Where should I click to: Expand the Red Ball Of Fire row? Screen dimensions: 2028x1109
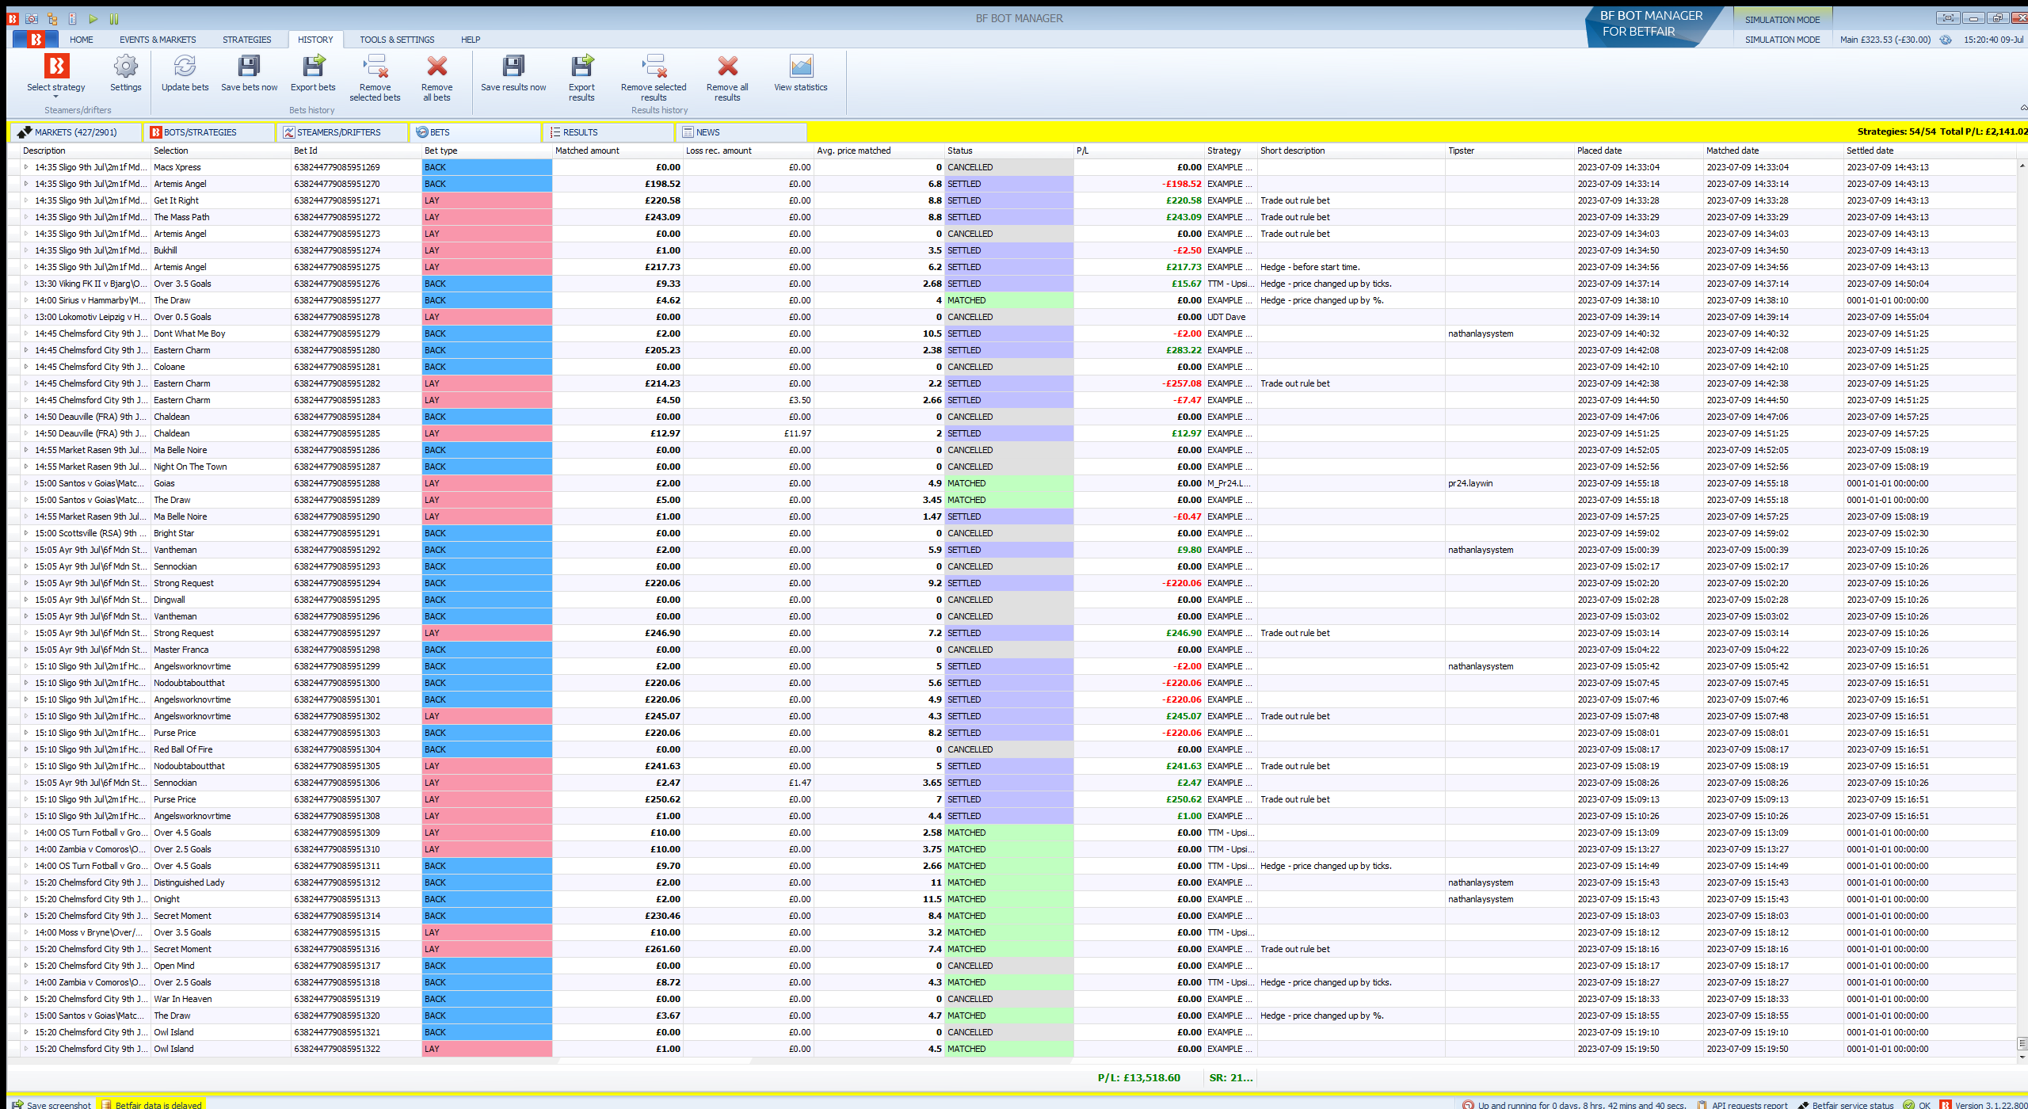26,749
